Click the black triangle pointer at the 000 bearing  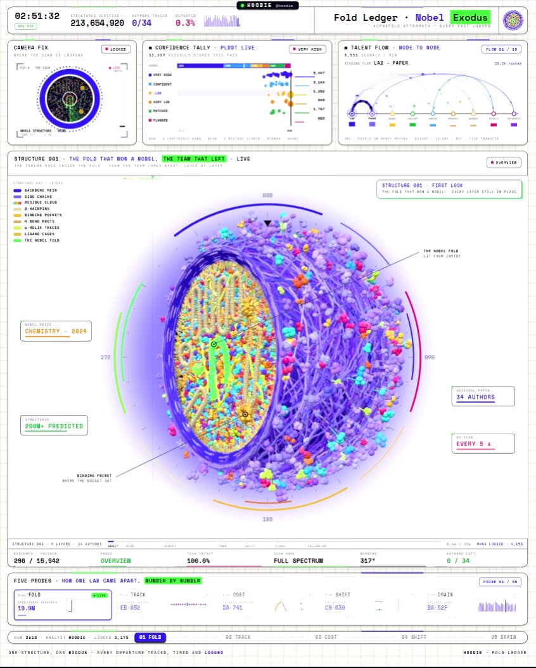point(267,223)
